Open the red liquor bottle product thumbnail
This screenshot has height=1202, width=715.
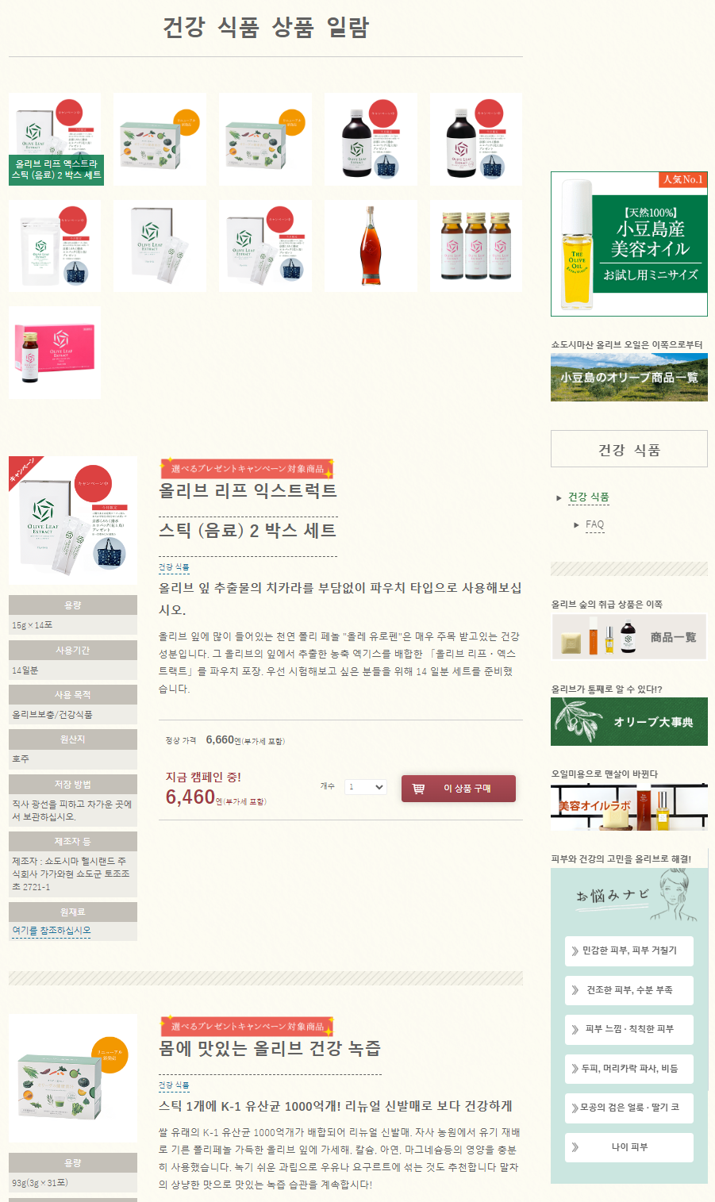pyautogui.click(x=371, y=246)
